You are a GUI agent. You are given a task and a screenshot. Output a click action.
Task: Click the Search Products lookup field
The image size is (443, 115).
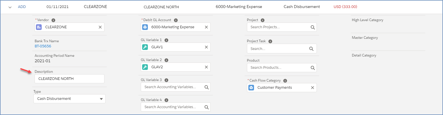(x=279, y=68)
